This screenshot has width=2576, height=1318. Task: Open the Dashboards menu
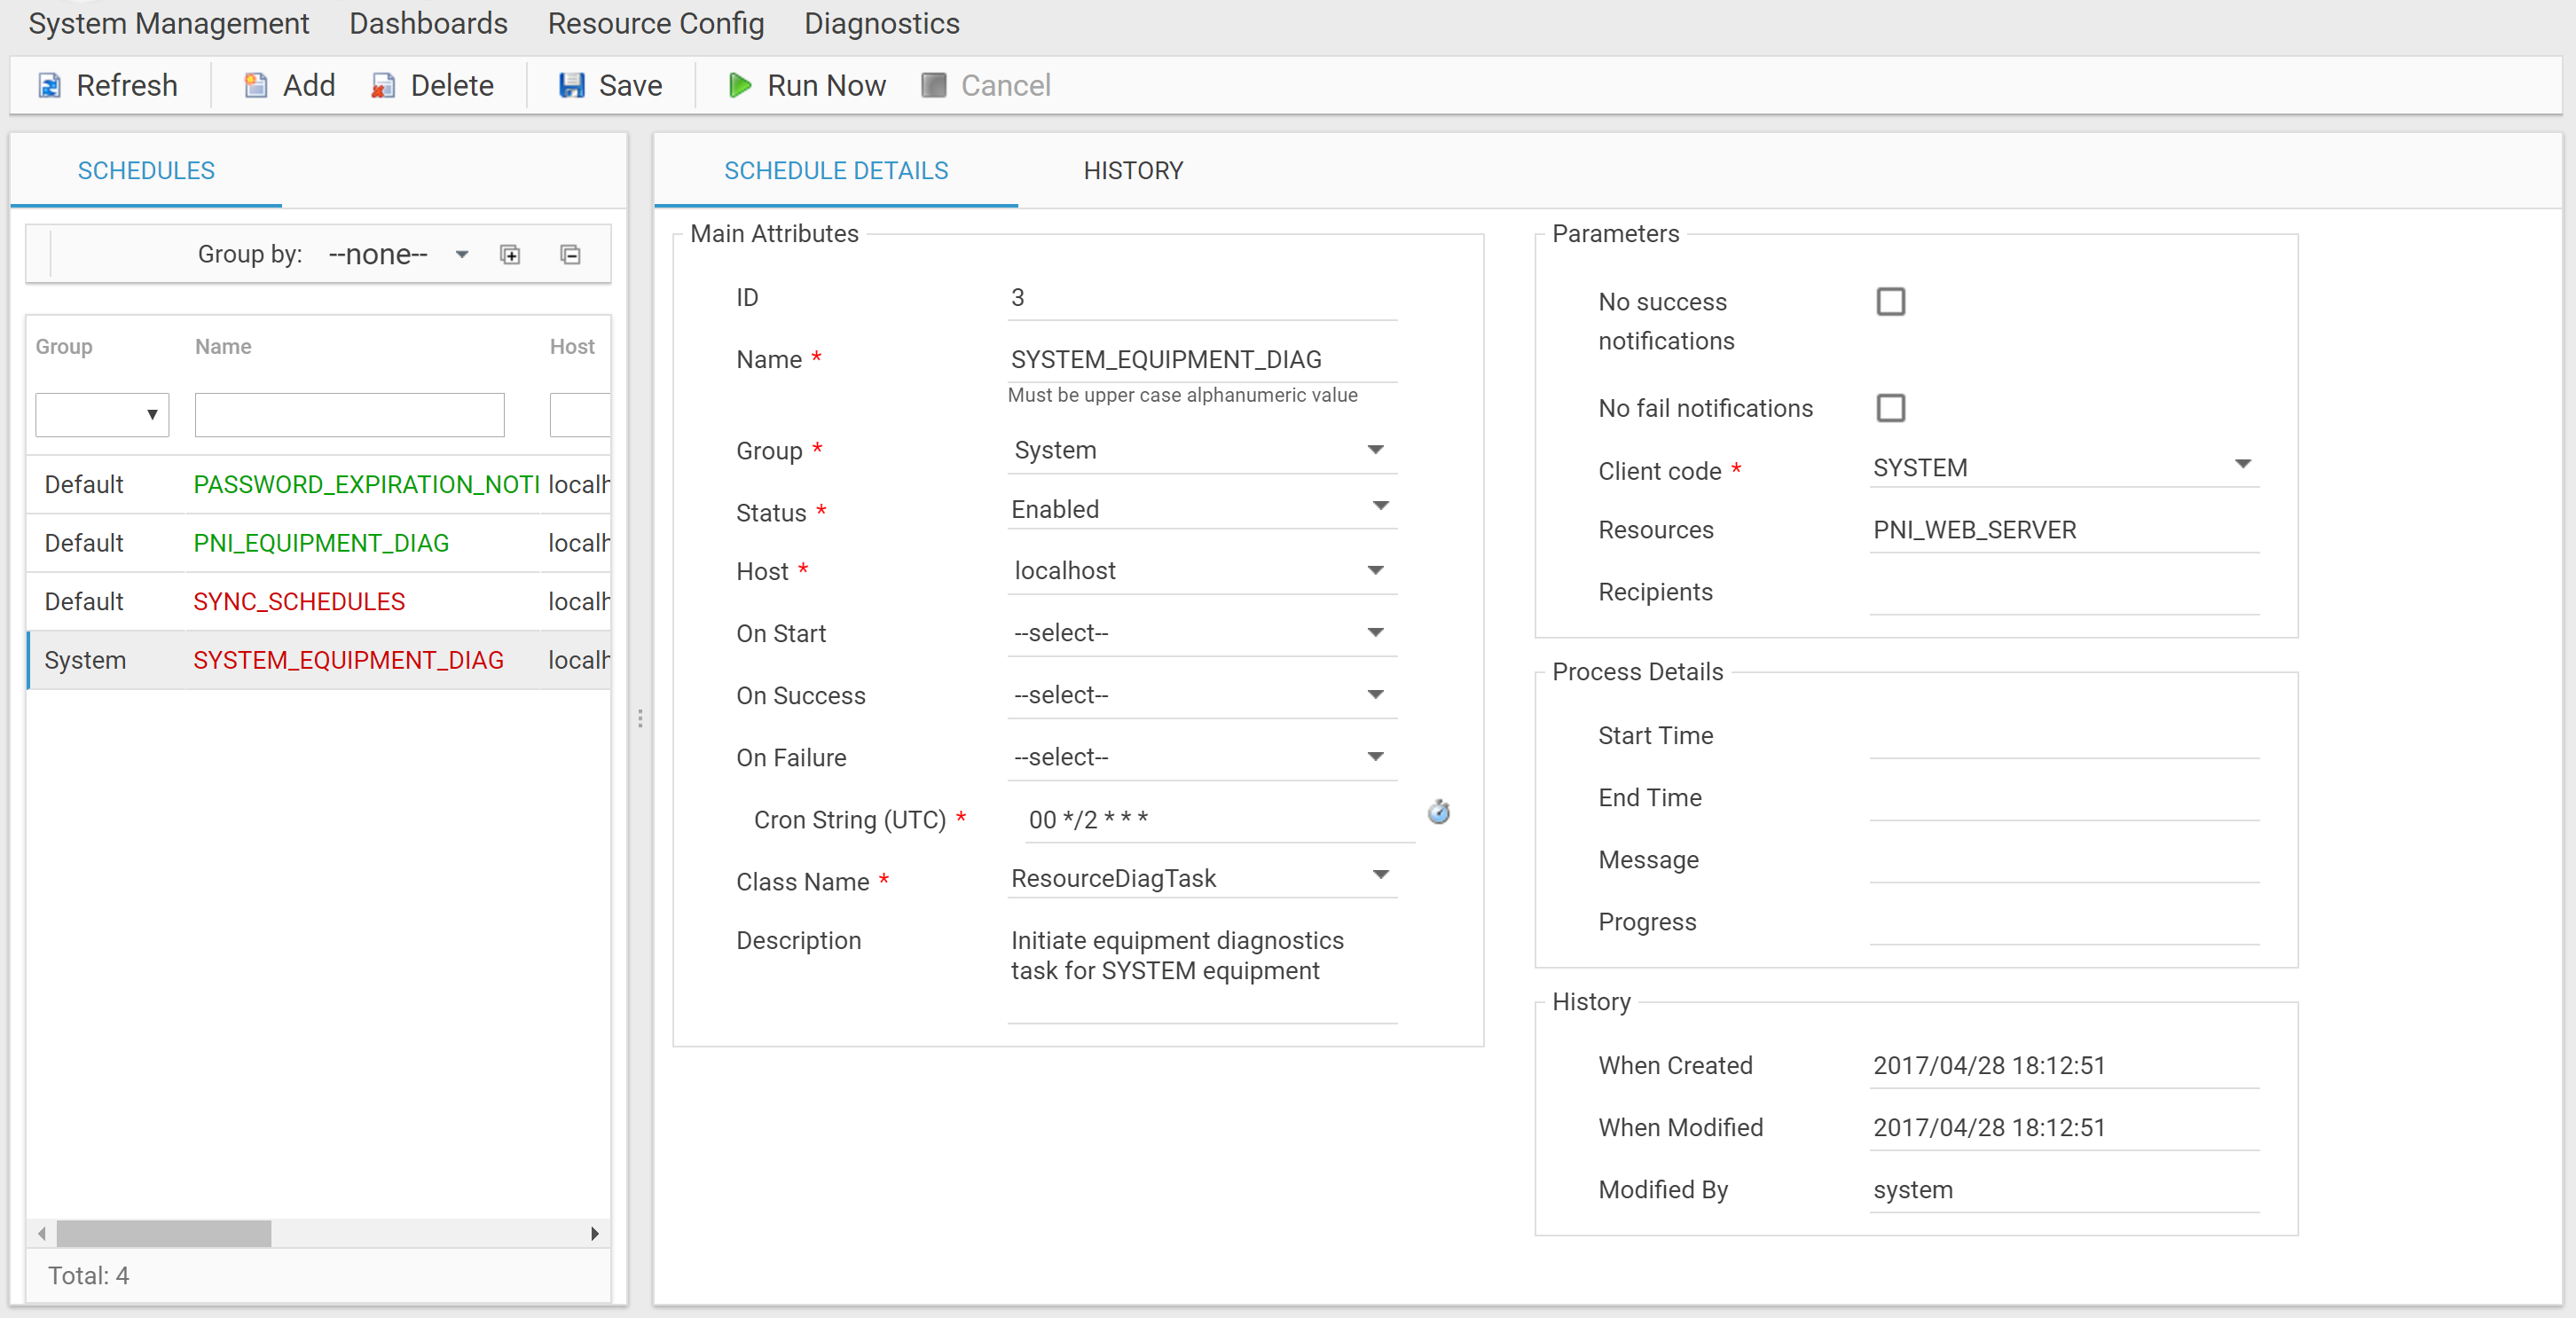pos(428,23)
